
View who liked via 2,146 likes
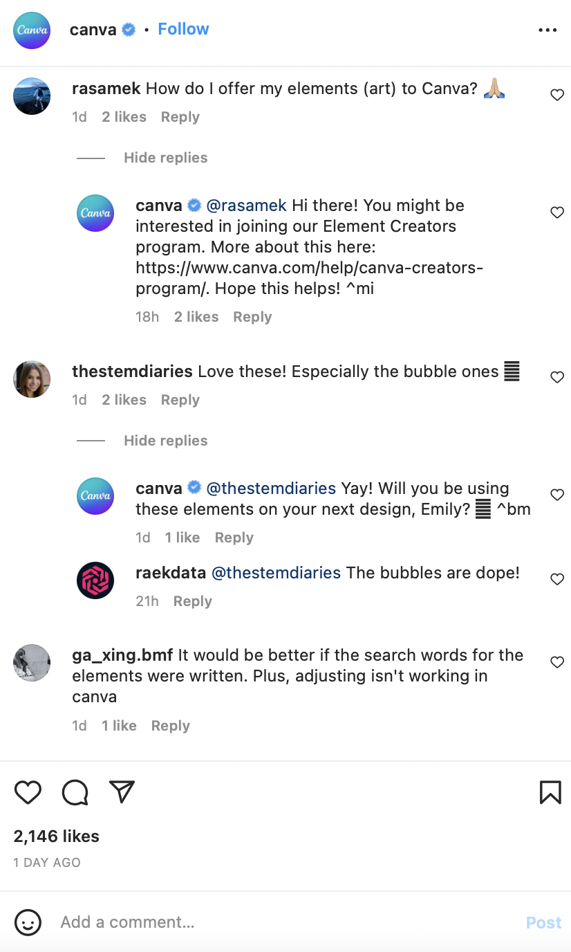(57, 836)
